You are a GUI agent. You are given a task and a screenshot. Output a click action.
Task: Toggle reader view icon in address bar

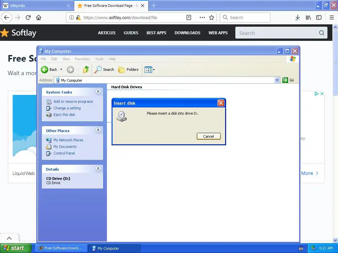[x=188, y=17]
